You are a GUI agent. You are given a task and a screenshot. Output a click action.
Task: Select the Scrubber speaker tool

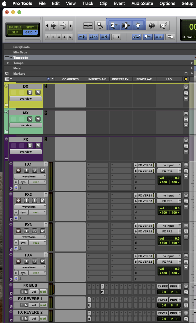click(x=152, y=26)
